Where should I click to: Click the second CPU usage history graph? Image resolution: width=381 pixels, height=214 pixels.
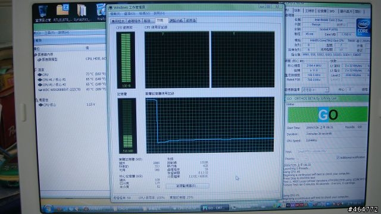(243, 59)
